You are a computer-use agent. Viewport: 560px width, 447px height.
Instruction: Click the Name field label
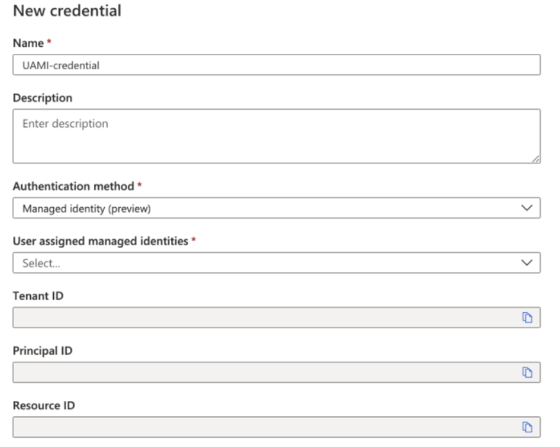pos(28,43)
